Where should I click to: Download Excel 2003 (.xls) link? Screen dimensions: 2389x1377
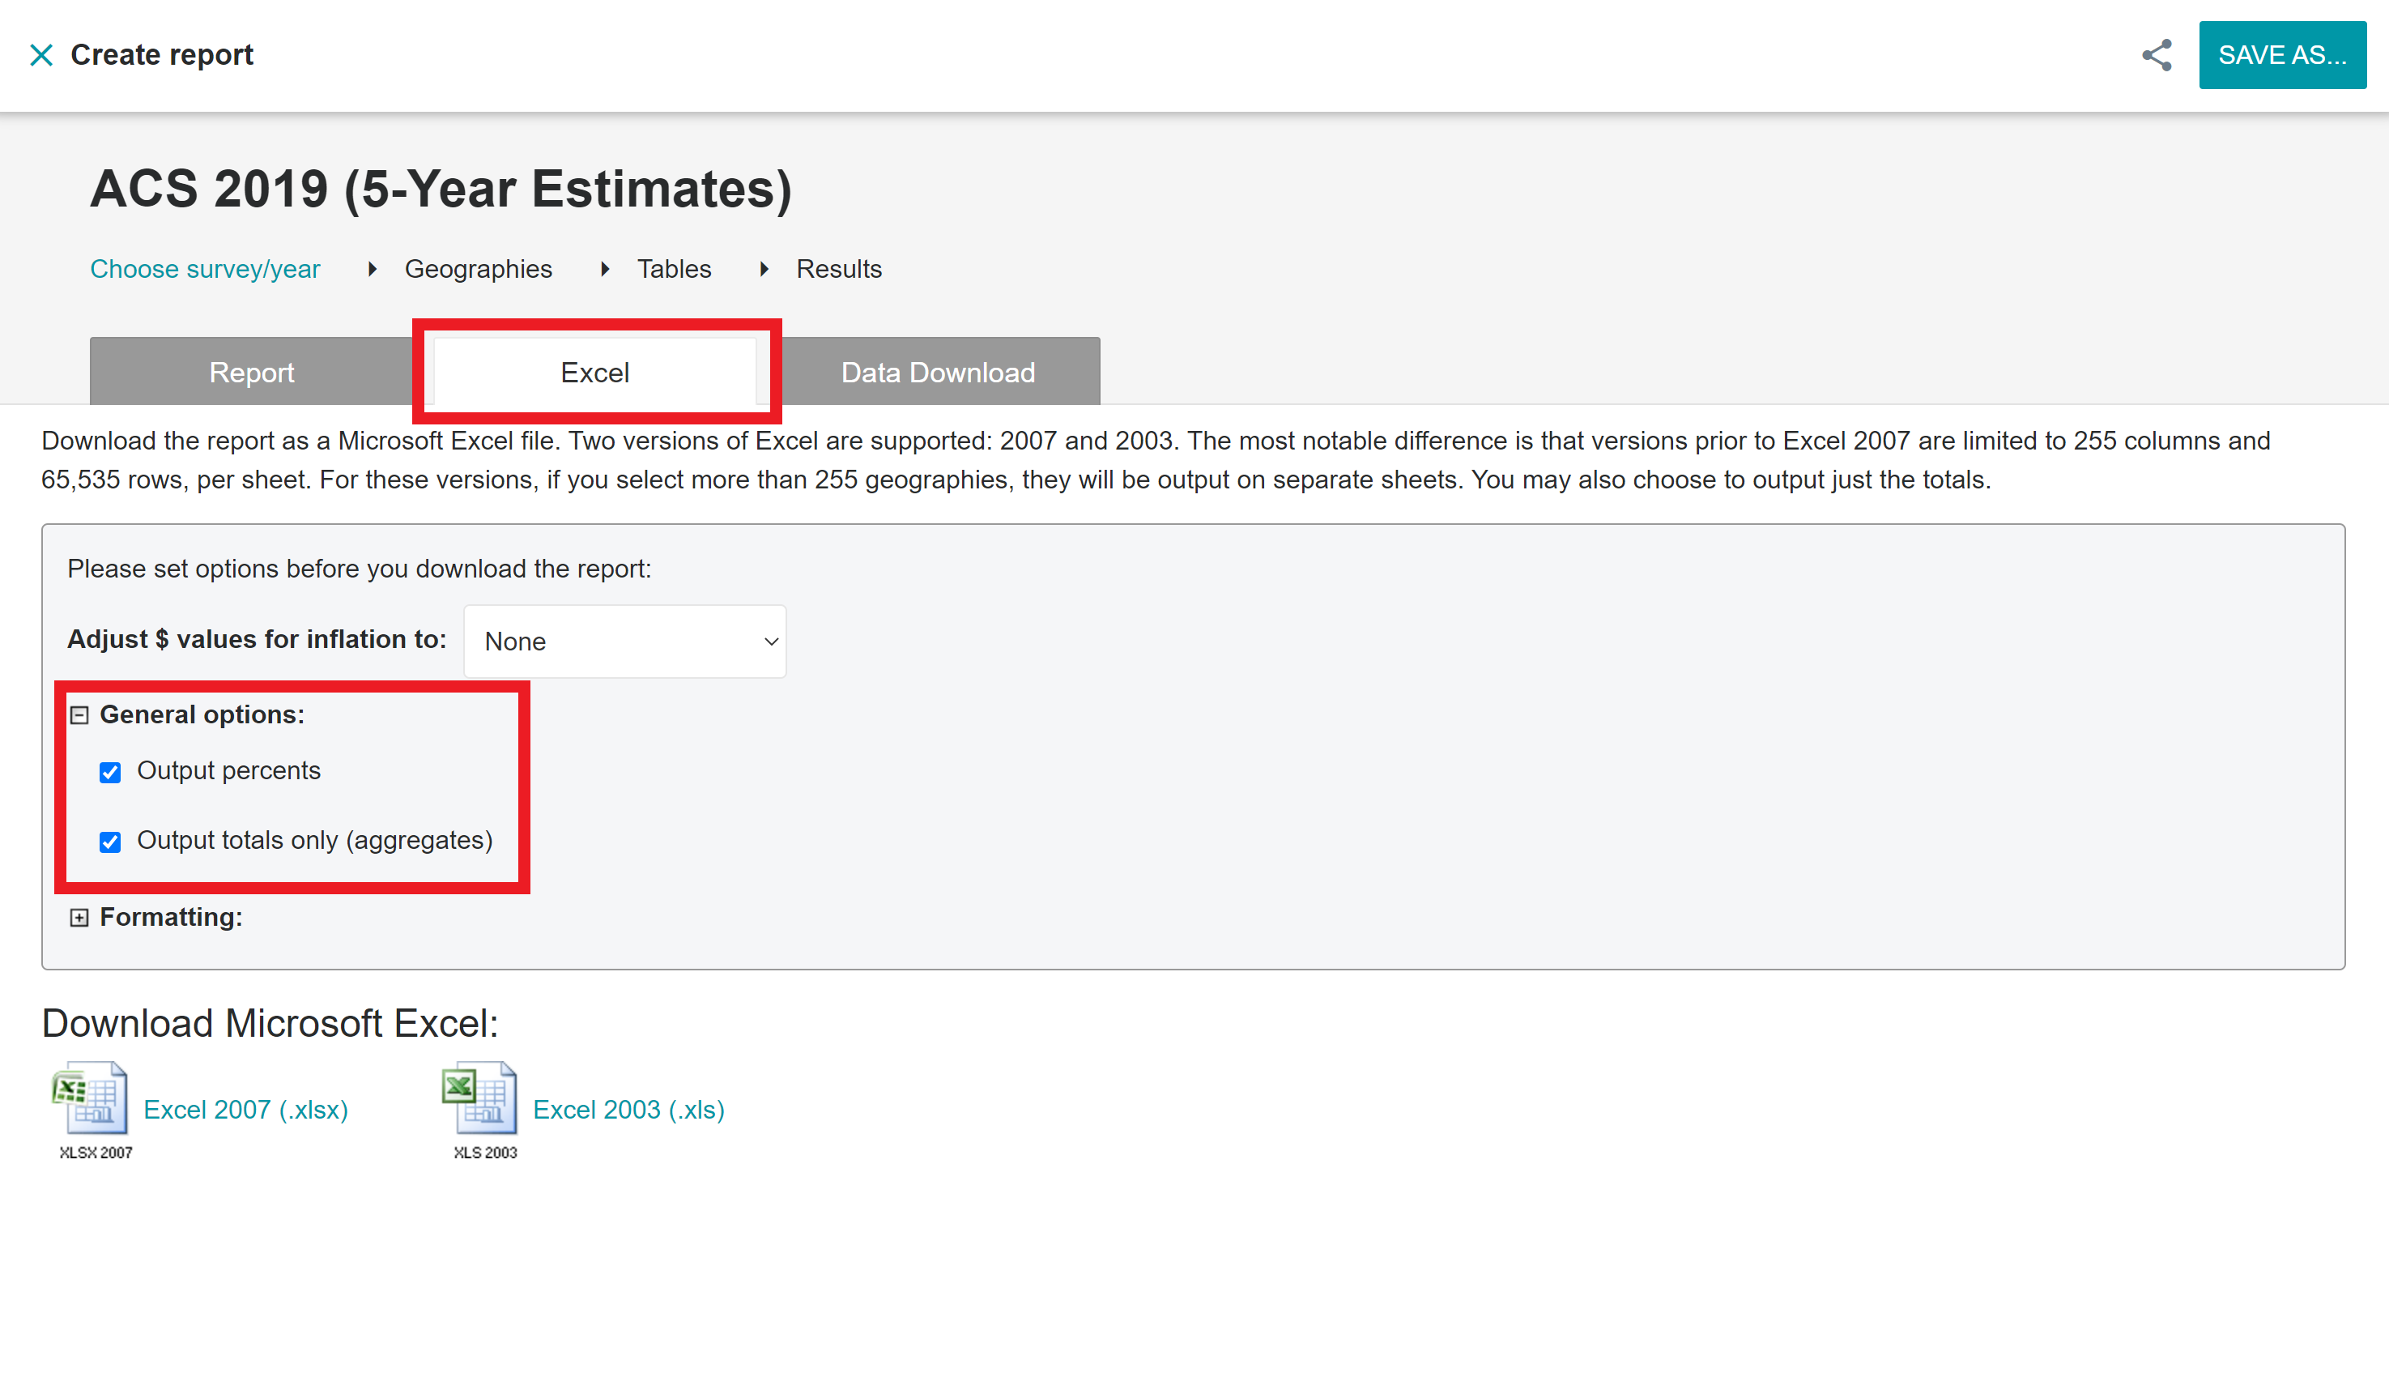pos(628,1110)
